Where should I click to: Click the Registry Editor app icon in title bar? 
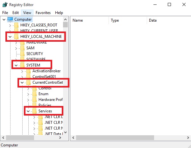click(x=5, y=5)
